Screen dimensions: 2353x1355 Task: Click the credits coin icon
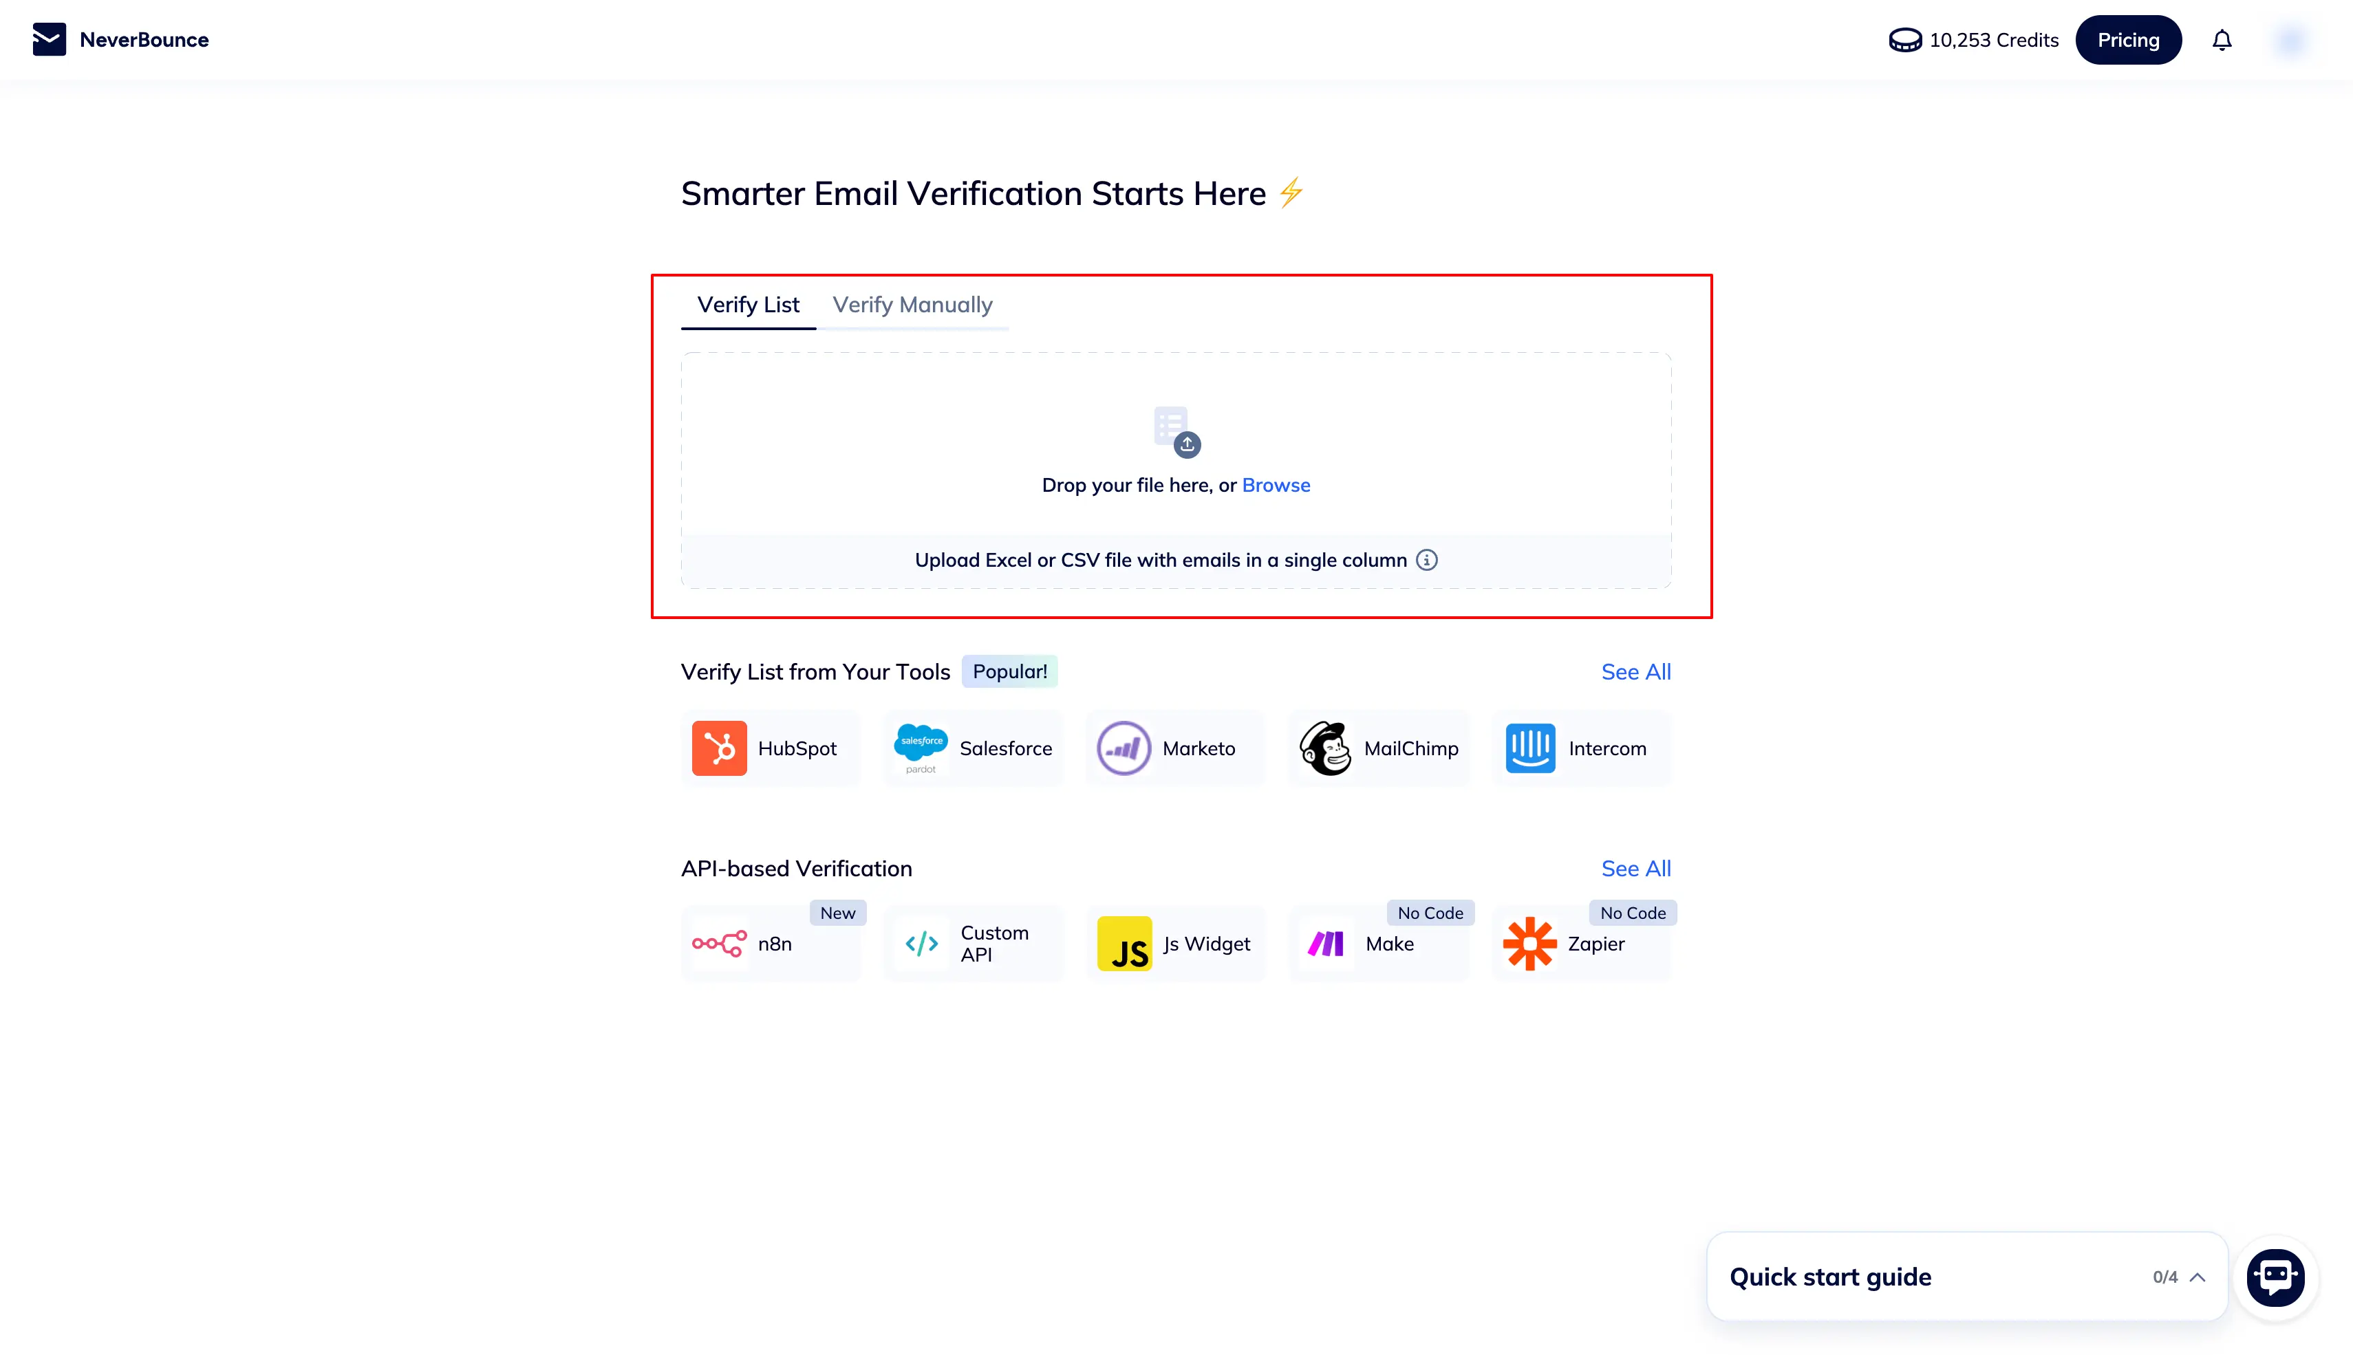point(1904,40)
